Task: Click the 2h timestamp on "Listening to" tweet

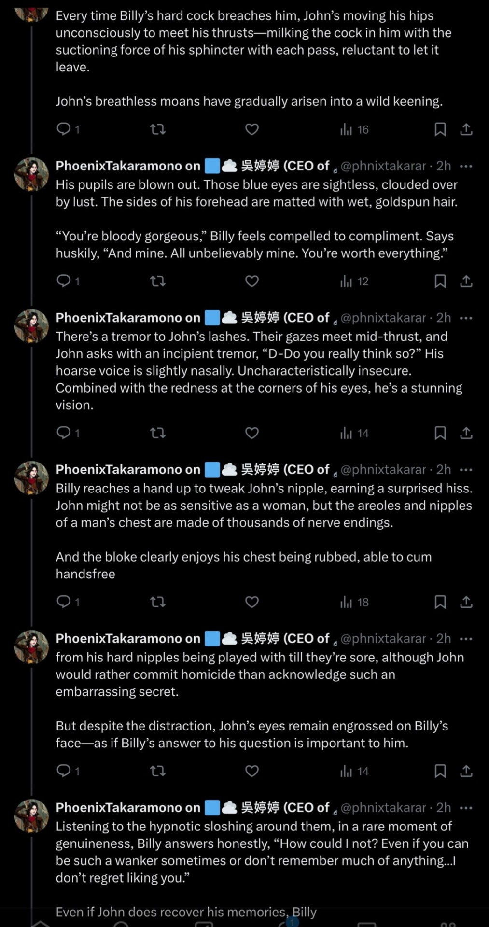Action: (444, 808)
